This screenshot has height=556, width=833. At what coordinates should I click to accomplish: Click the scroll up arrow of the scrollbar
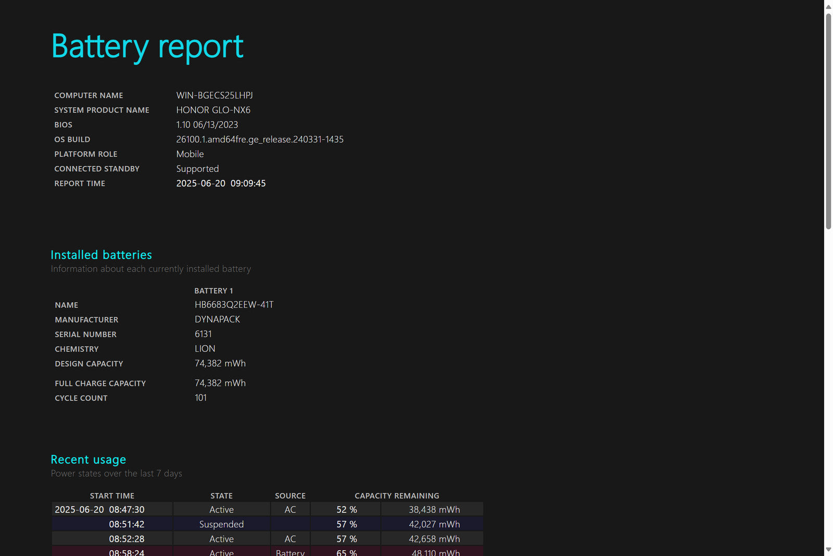pyautogui.click(x=828, y=7)
